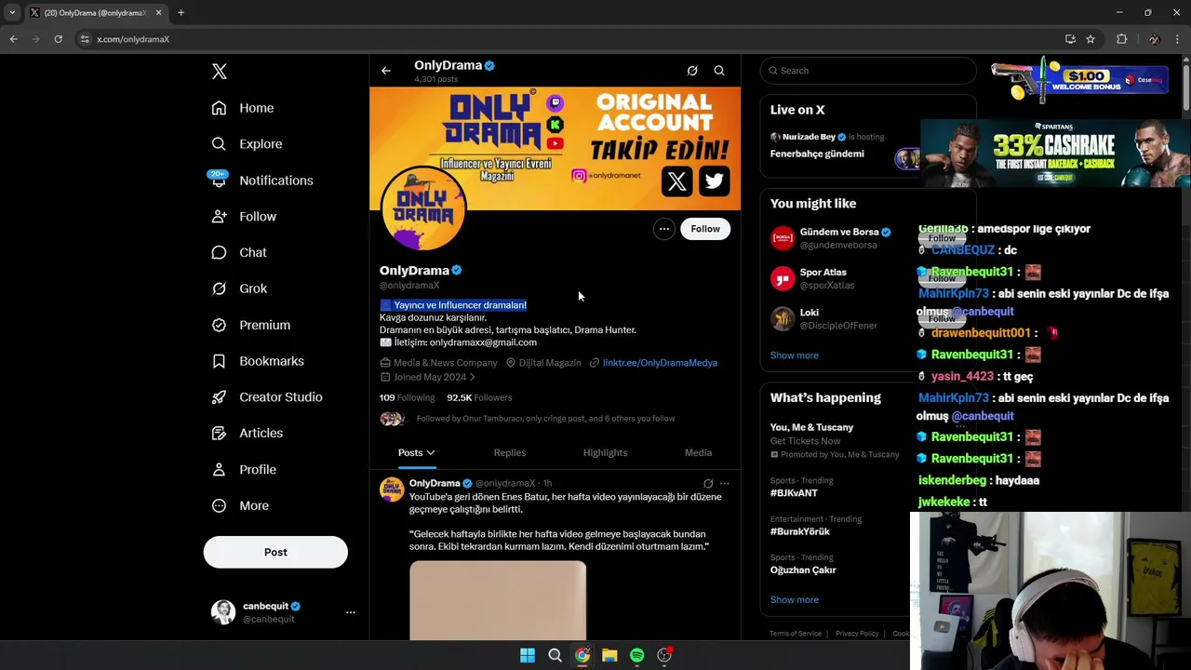Click the browser back button
This screenshot has height=670, width=1191.
tap(13, 39)
